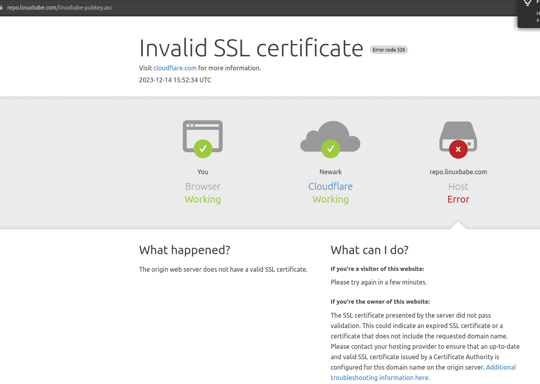
Task: Click the What can I do? heading
Action: point(369,250)
